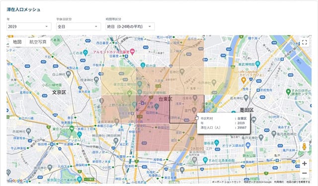Open the Google logo link

point(15,181)
